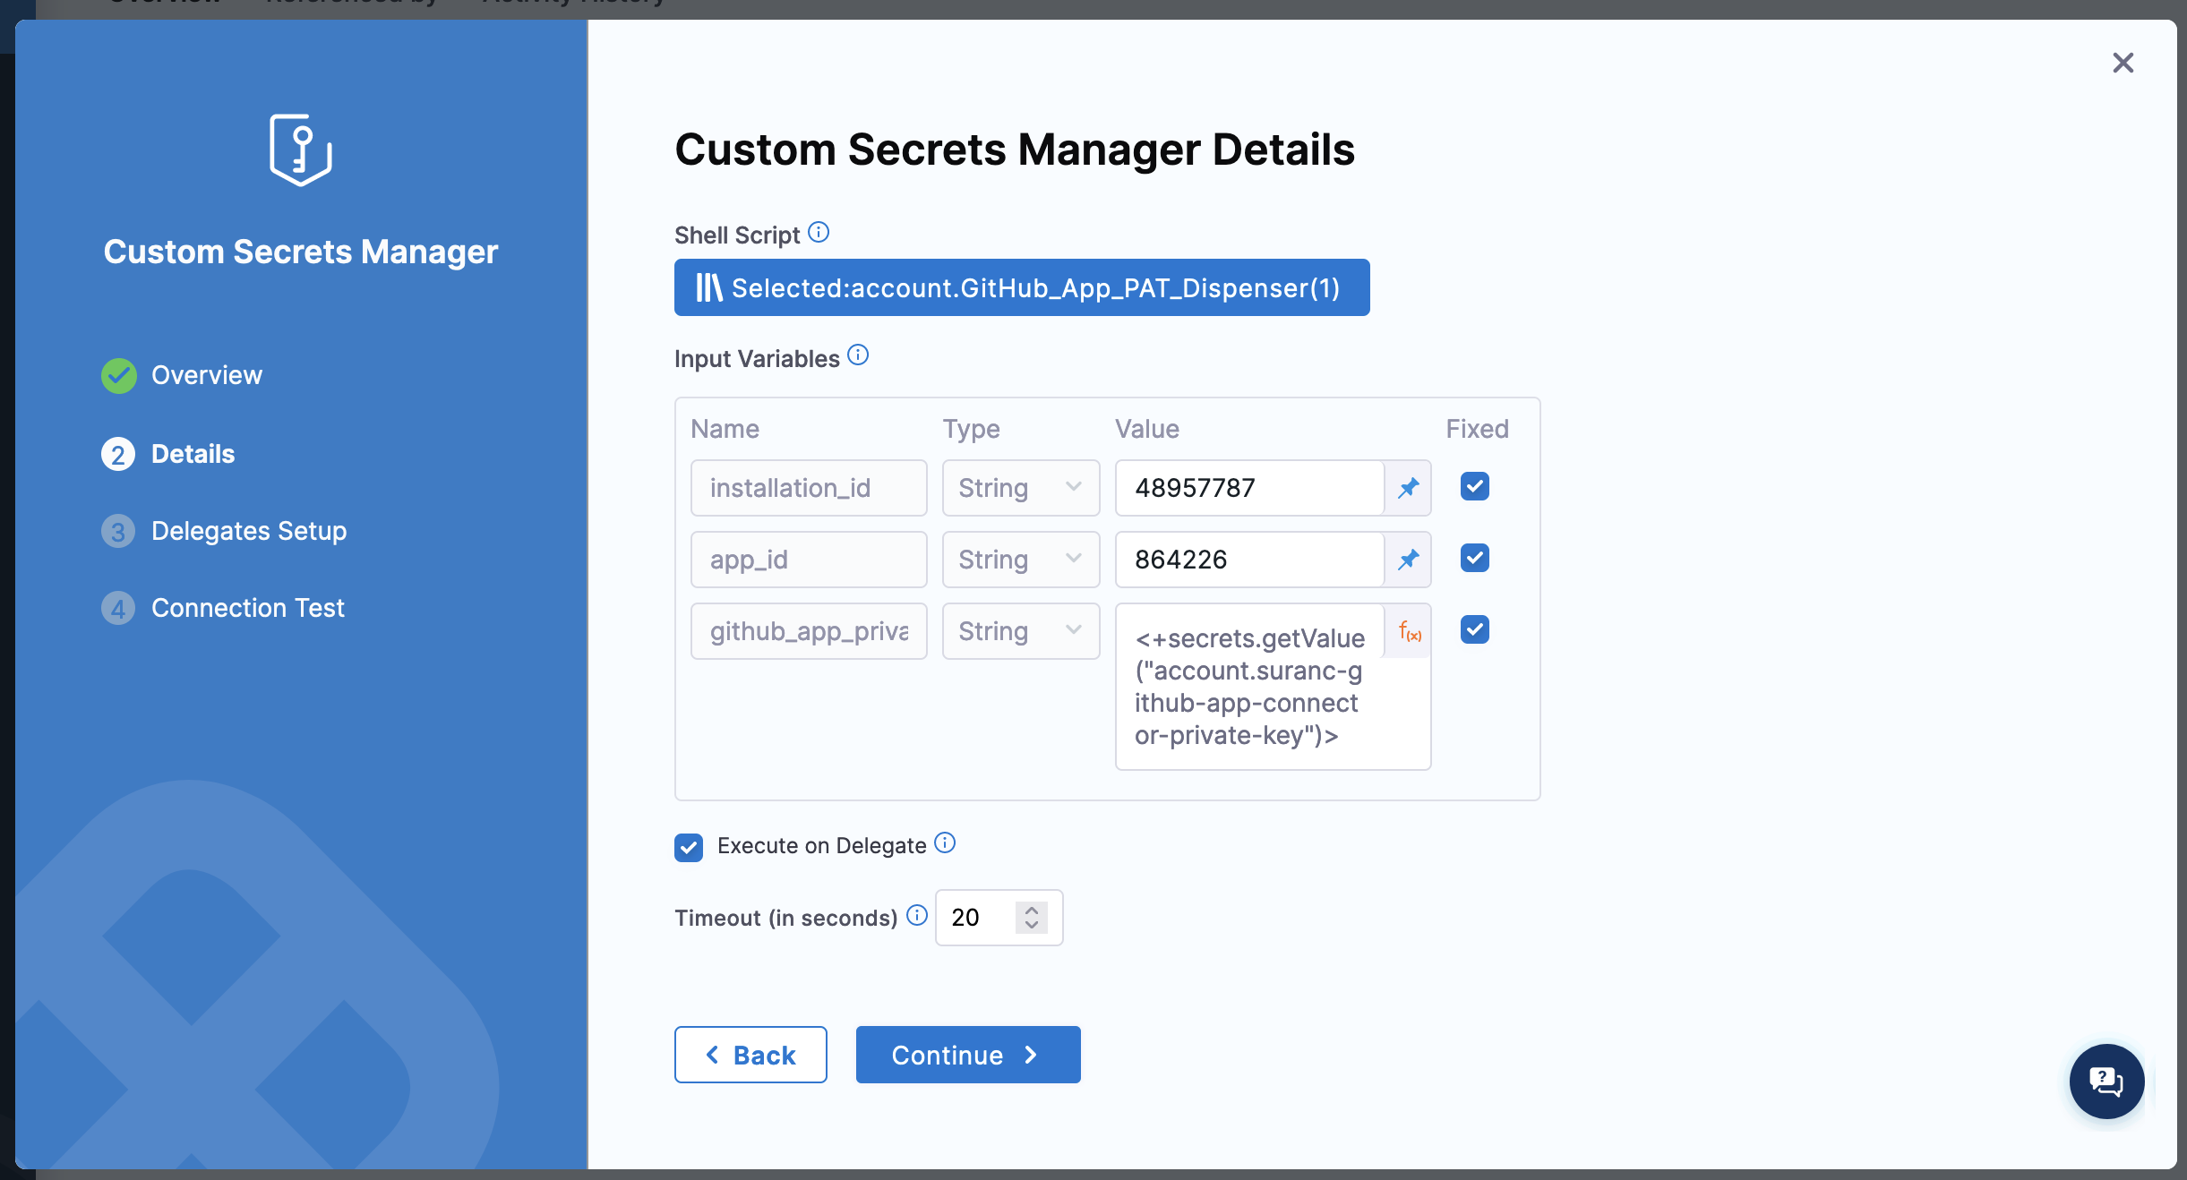This screenshot has width=2187, height=1180.
Task: Click the Shell Script info icon
Action: tap(818, 233)
